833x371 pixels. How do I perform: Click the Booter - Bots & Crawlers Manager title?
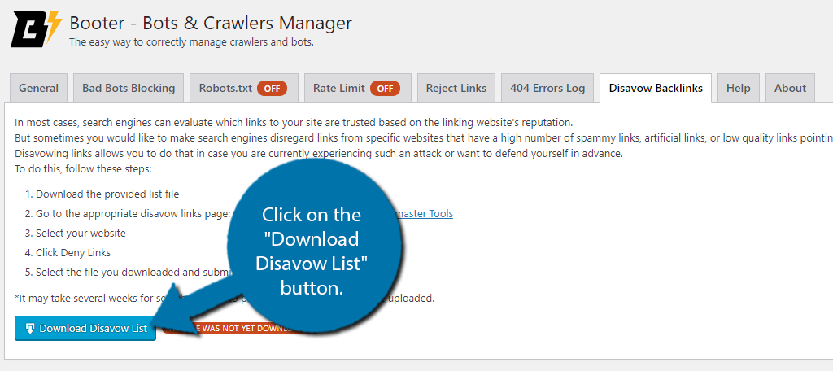coord(211,23)
